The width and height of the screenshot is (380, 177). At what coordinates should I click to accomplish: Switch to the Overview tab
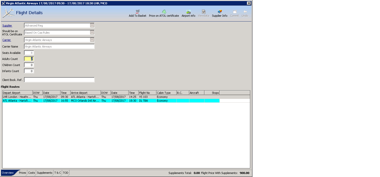[8, 173]
